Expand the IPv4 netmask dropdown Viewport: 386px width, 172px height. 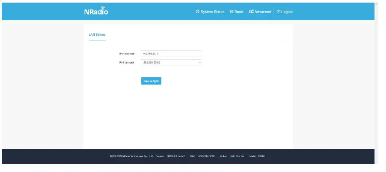pyautogui.click(x=170, y=62)
